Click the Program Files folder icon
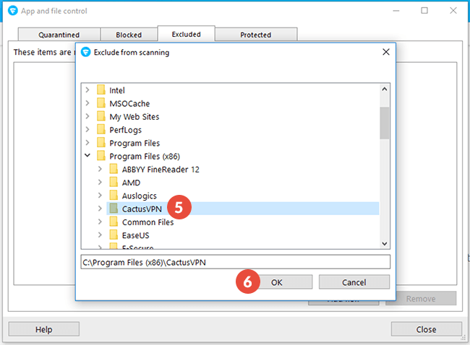The width and height of the screenshot is (470, 345). click(101, 142)
